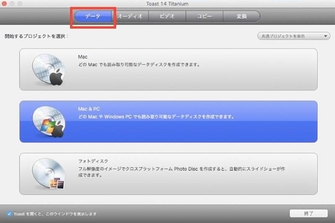Click the Toast を開くと window label text
Screen dimensions: 335x223
(x=55, y=214)
